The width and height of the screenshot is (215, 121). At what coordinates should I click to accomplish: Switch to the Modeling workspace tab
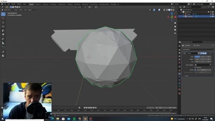(x=38, y=4)
